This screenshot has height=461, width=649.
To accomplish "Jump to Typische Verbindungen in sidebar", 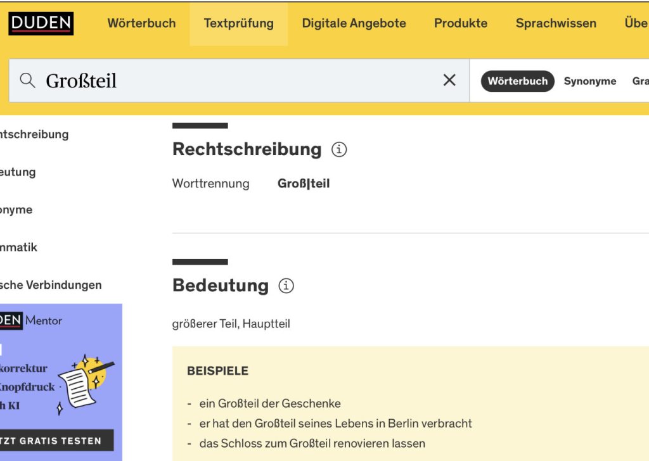I will click(x=51, y=285).
